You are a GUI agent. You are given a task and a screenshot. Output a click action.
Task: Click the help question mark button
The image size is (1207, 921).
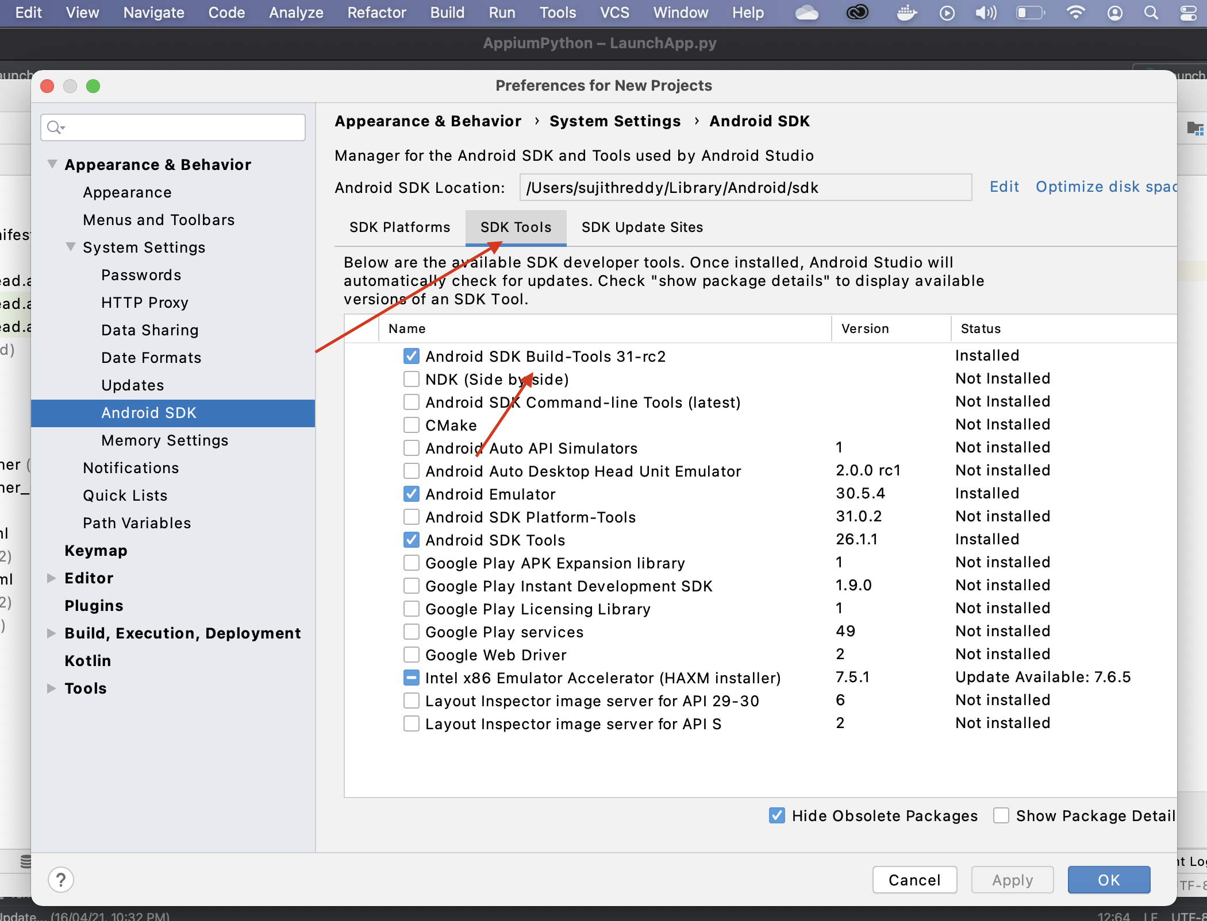(x=61, y=880)
